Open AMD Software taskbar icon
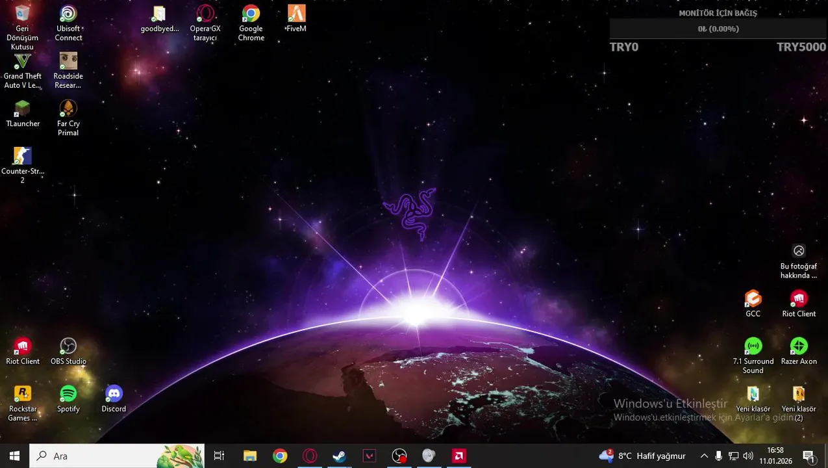Screen dimensions: 828x468 point(459,456)
